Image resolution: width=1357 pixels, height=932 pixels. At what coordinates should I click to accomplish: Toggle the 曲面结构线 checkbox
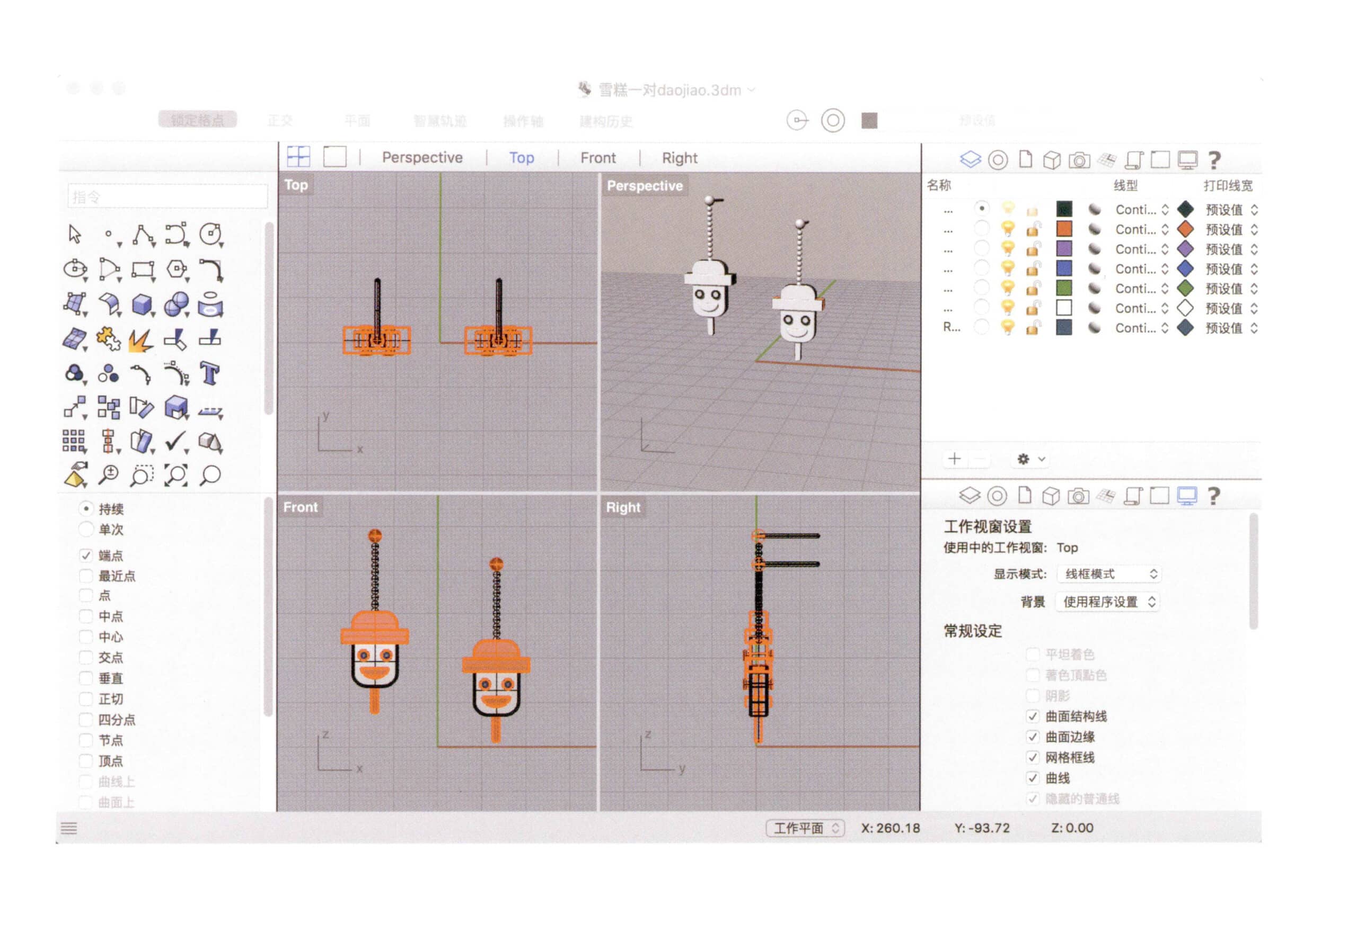coord(1033,716)
